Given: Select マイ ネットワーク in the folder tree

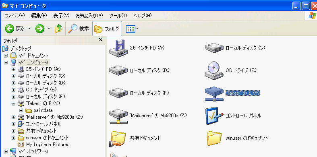Looking at the screenshot, I should 33,151.
